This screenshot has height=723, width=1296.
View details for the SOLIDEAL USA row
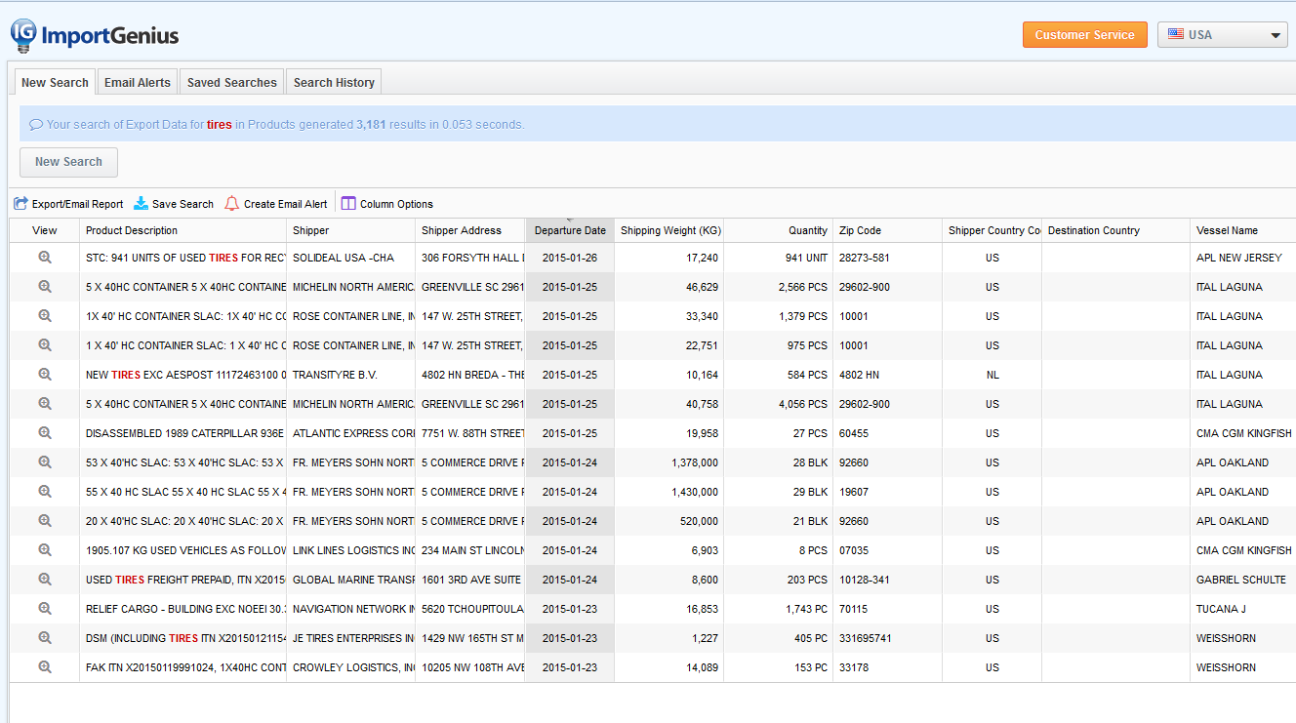coord(45,258)
